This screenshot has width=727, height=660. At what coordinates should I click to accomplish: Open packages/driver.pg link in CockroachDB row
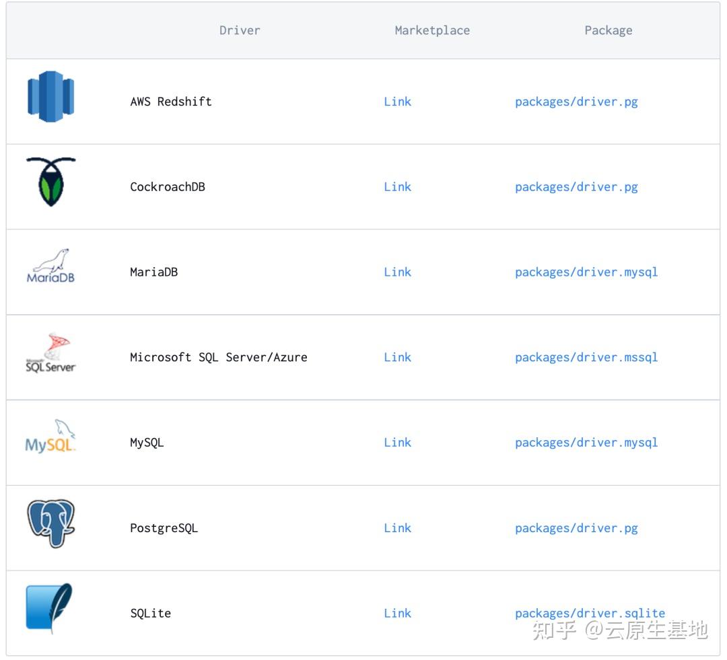tap(576, 187)
